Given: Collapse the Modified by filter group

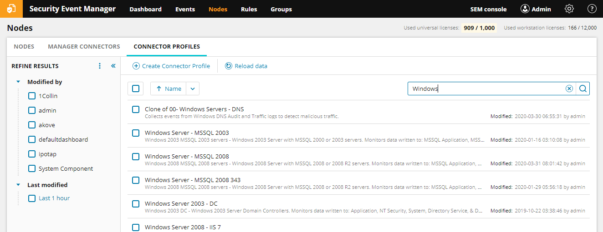Looking at the screenshot, I should (18, 82).
